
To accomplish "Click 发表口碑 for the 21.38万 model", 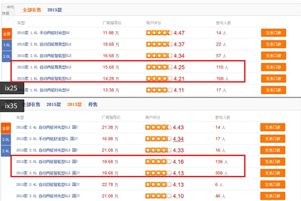I will 272,127.
